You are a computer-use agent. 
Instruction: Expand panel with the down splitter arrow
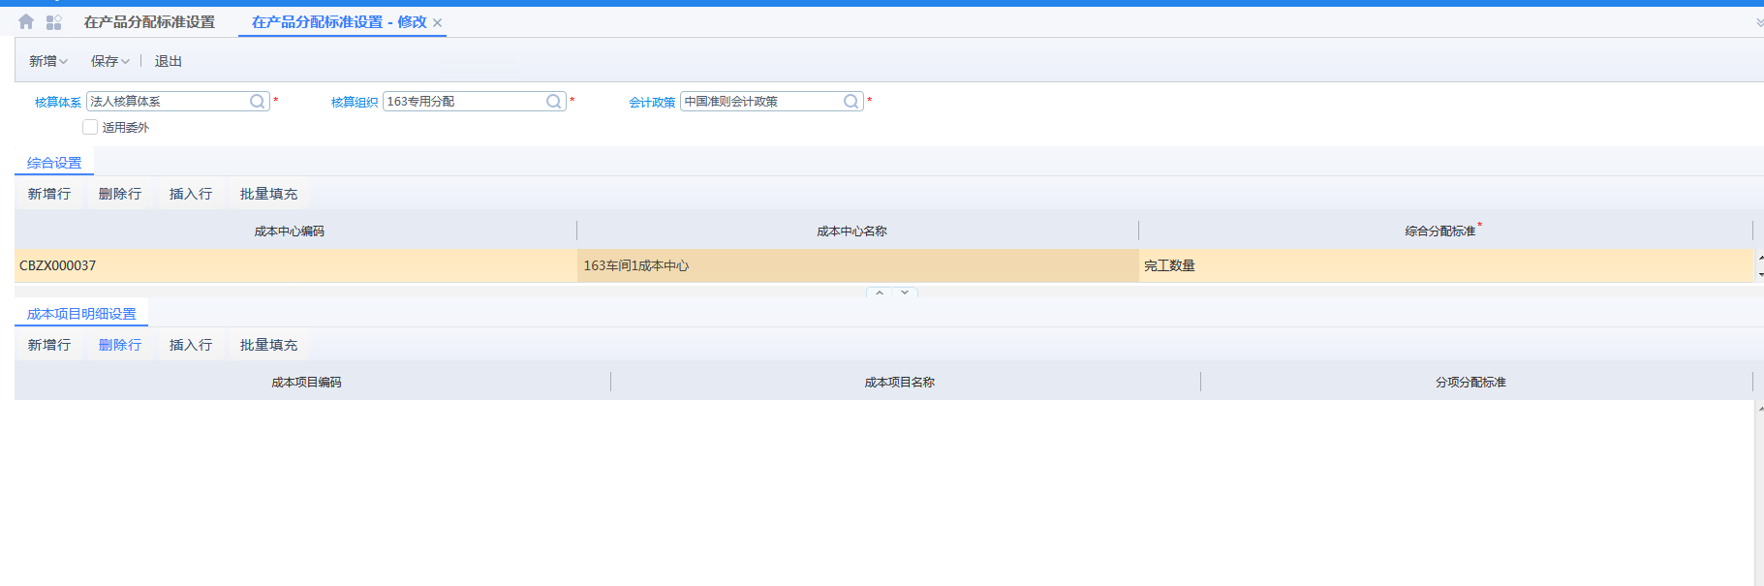(x=905, y=293)
